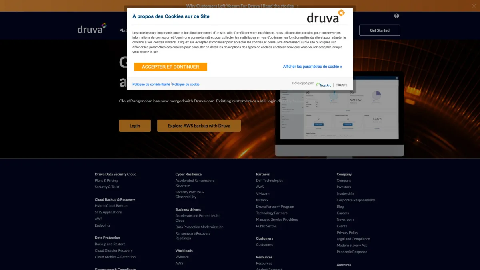This screenshot has height=270, width=480.
Task: Open Accelerated Ransomware Recovery link
Action: 195,183
